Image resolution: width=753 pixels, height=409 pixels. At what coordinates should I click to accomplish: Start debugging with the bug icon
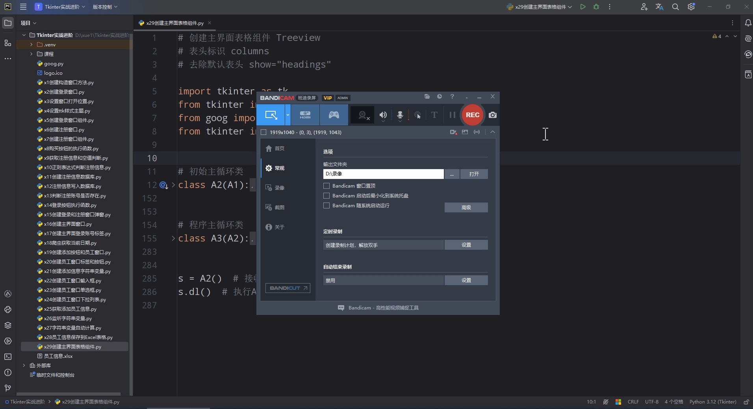pos(596,7)
